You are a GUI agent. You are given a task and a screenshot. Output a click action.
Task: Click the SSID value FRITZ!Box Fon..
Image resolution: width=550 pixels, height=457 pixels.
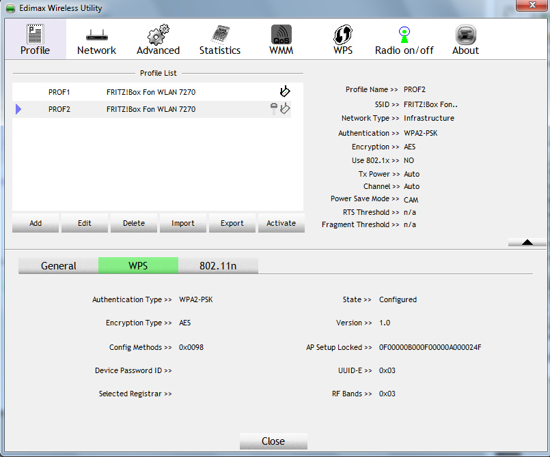pos(430,104)
